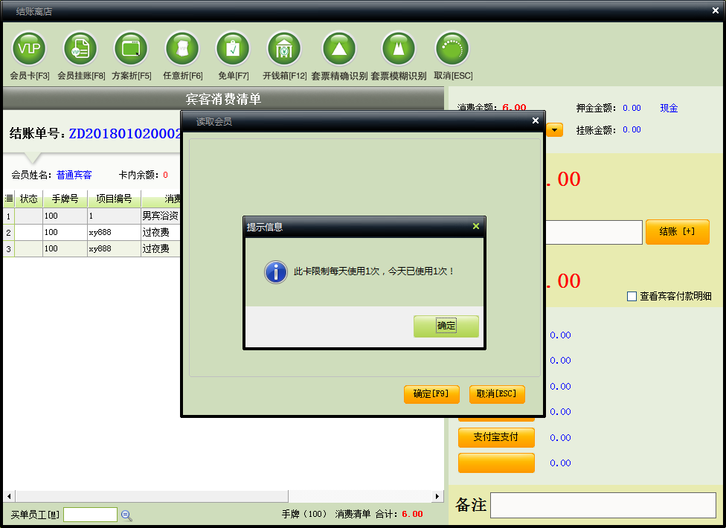Choose the 任意折[F6] icon
Screen dimensions: 726x528
coord(182,49)
